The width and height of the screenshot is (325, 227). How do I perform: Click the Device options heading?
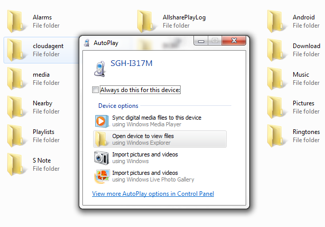(118, 106)
